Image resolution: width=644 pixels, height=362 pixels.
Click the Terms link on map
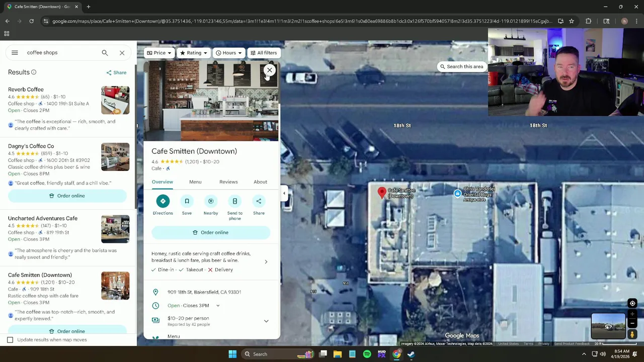coord(528,344)
